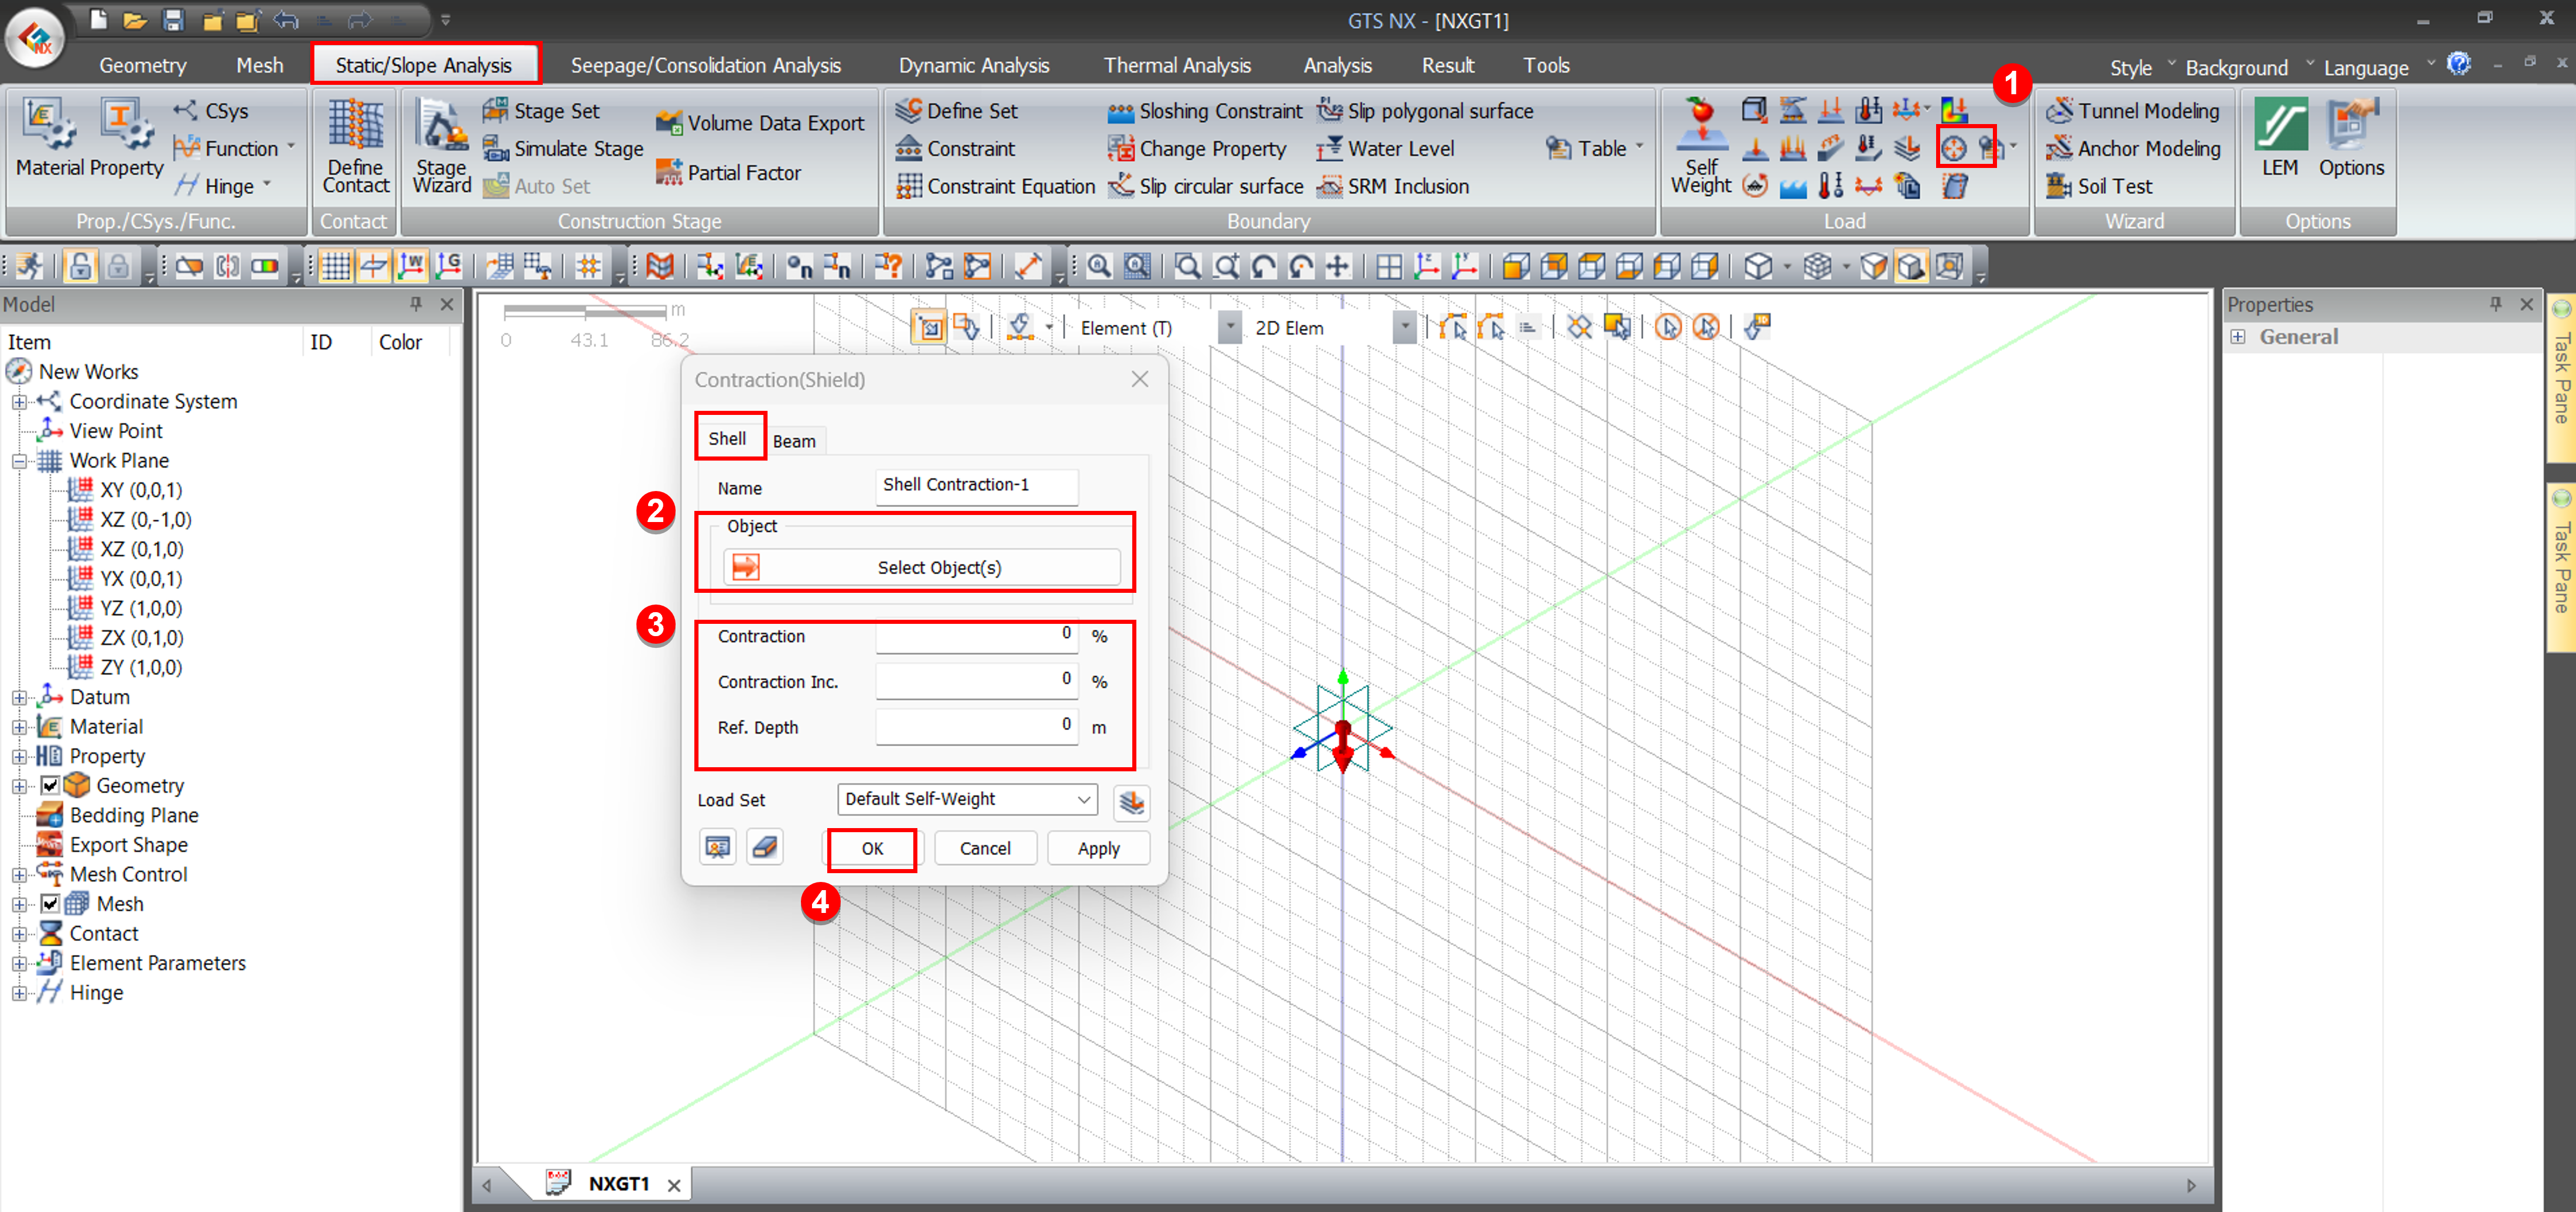Open LEM options icon
This screenshot has height=1212, width=2576.
click(2280, 138)
